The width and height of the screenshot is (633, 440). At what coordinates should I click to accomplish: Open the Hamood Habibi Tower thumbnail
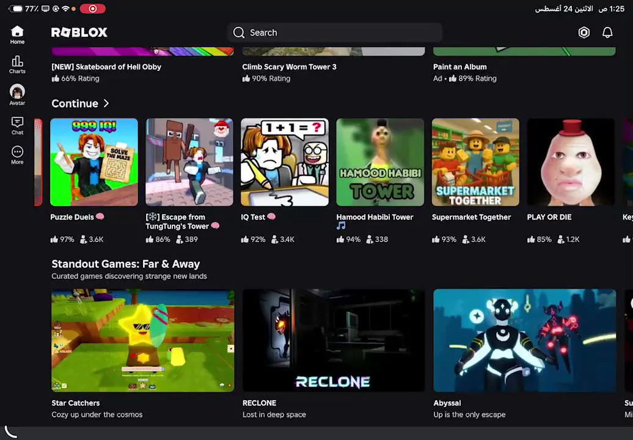[380, 162]
